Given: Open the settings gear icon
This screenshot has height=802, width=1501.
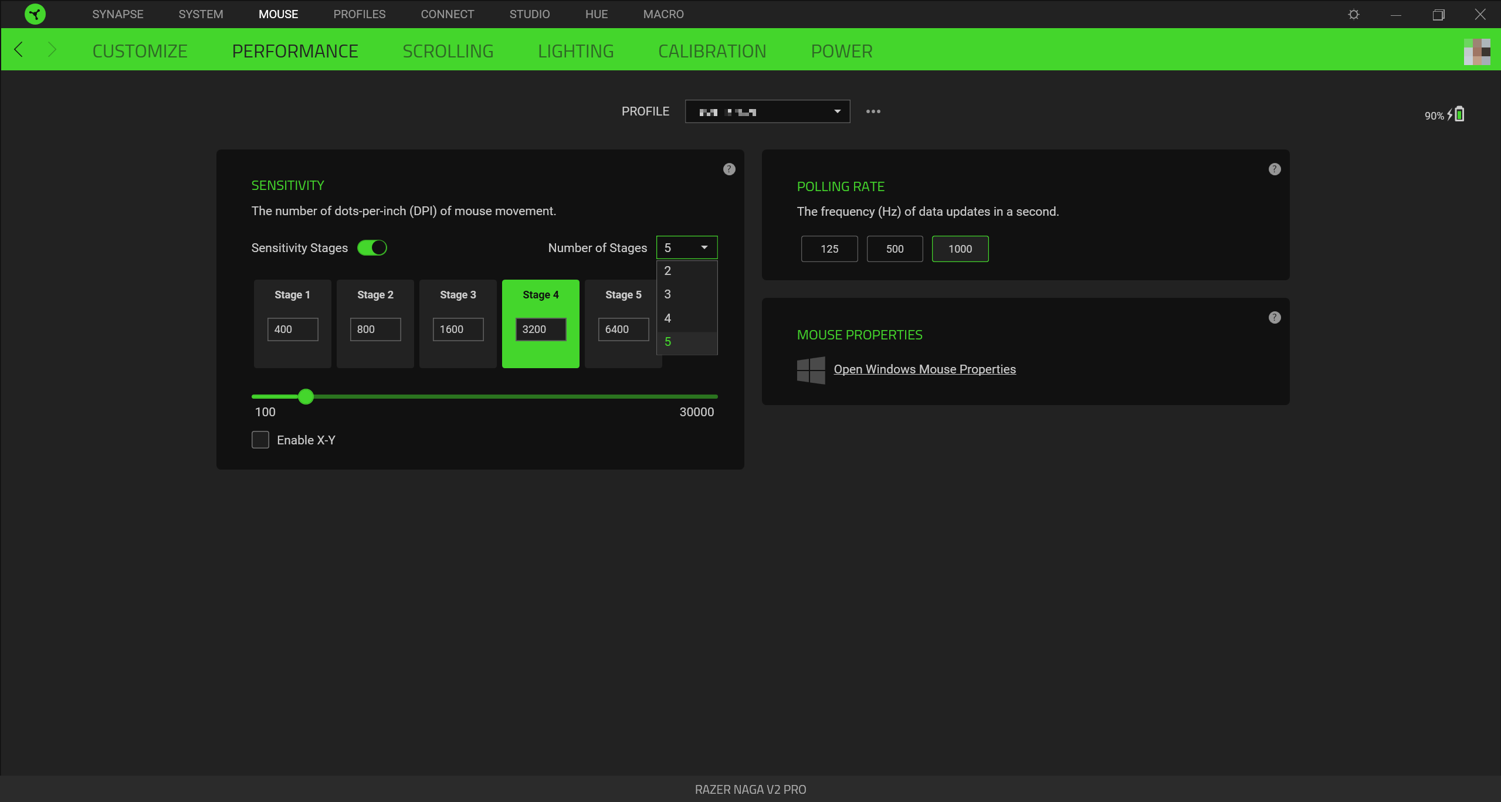Looking at the screenshot, I should [1353, 14].
